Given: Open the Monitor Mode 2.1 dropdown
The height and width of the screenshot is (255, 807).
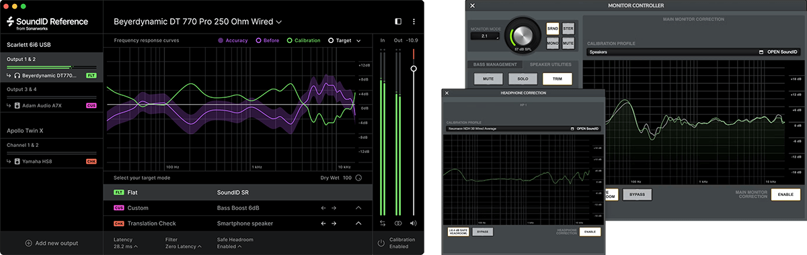Looking at the screenshot, I should (485, 37).
